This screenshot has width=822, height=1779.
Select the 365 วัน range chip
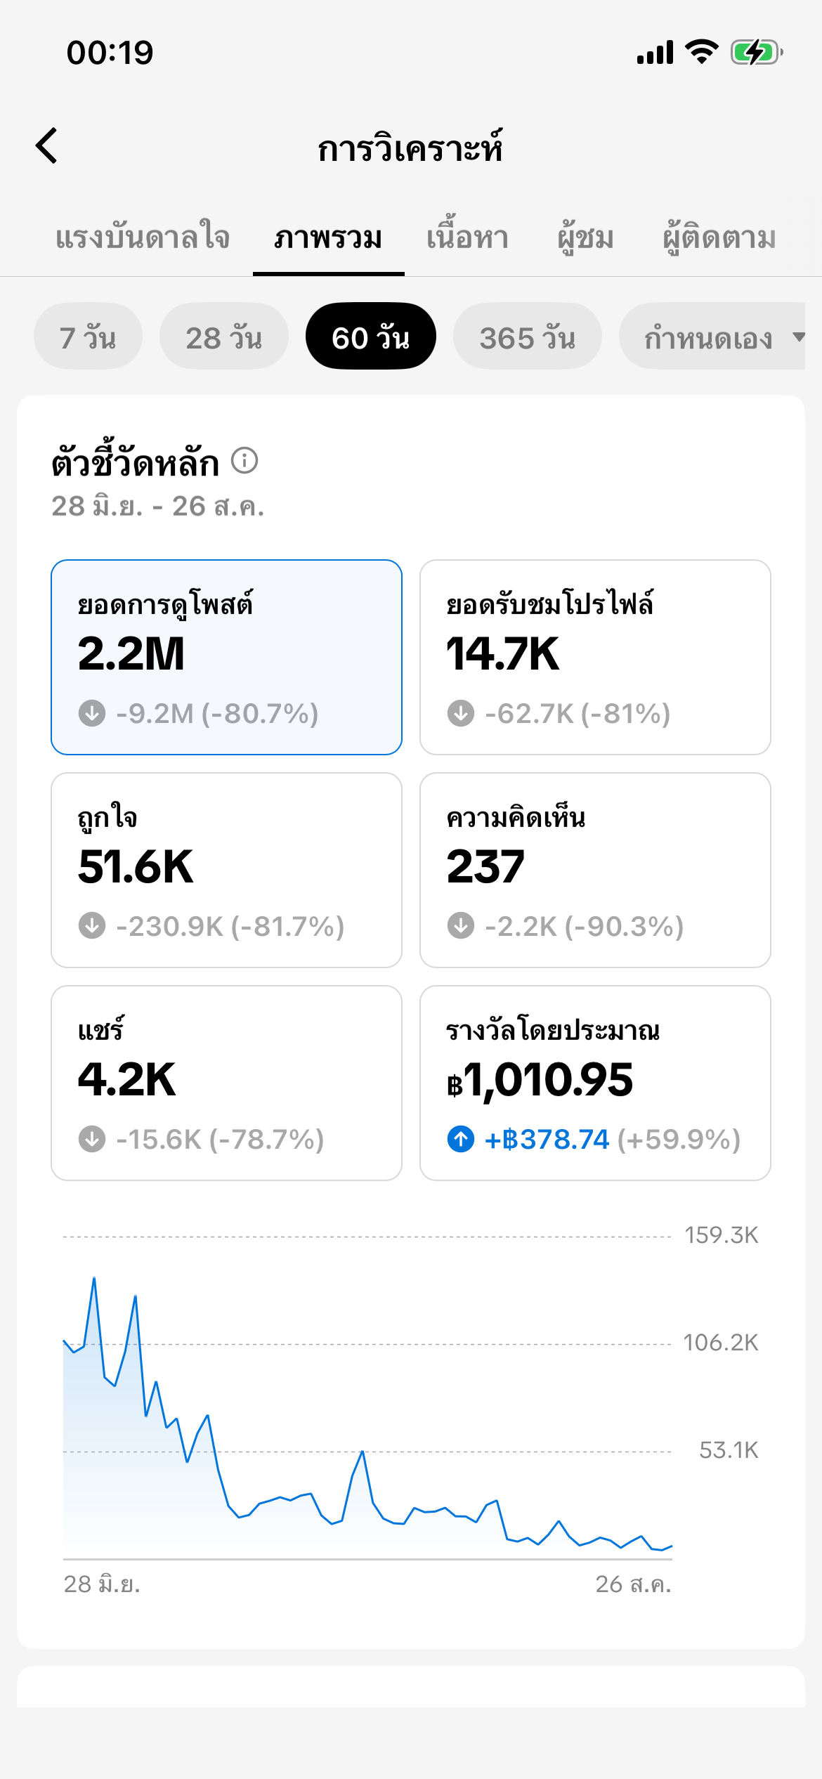pos(528,337)
